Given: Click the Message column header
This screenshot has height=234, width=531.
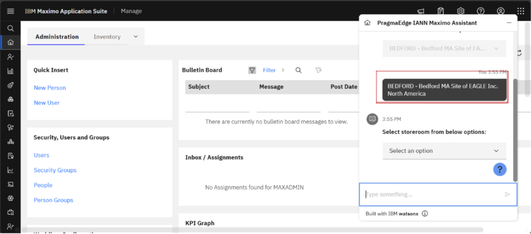Looking at the screenshot, I should (271, 87).
